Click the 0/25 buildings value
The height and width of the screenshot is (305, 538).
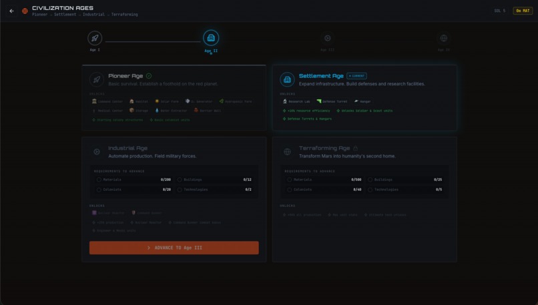[x=438, y=180]
